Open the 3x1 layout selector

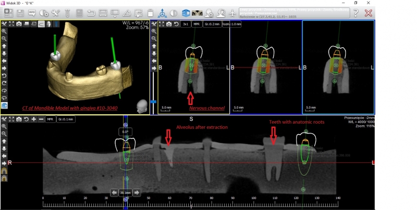186,24
